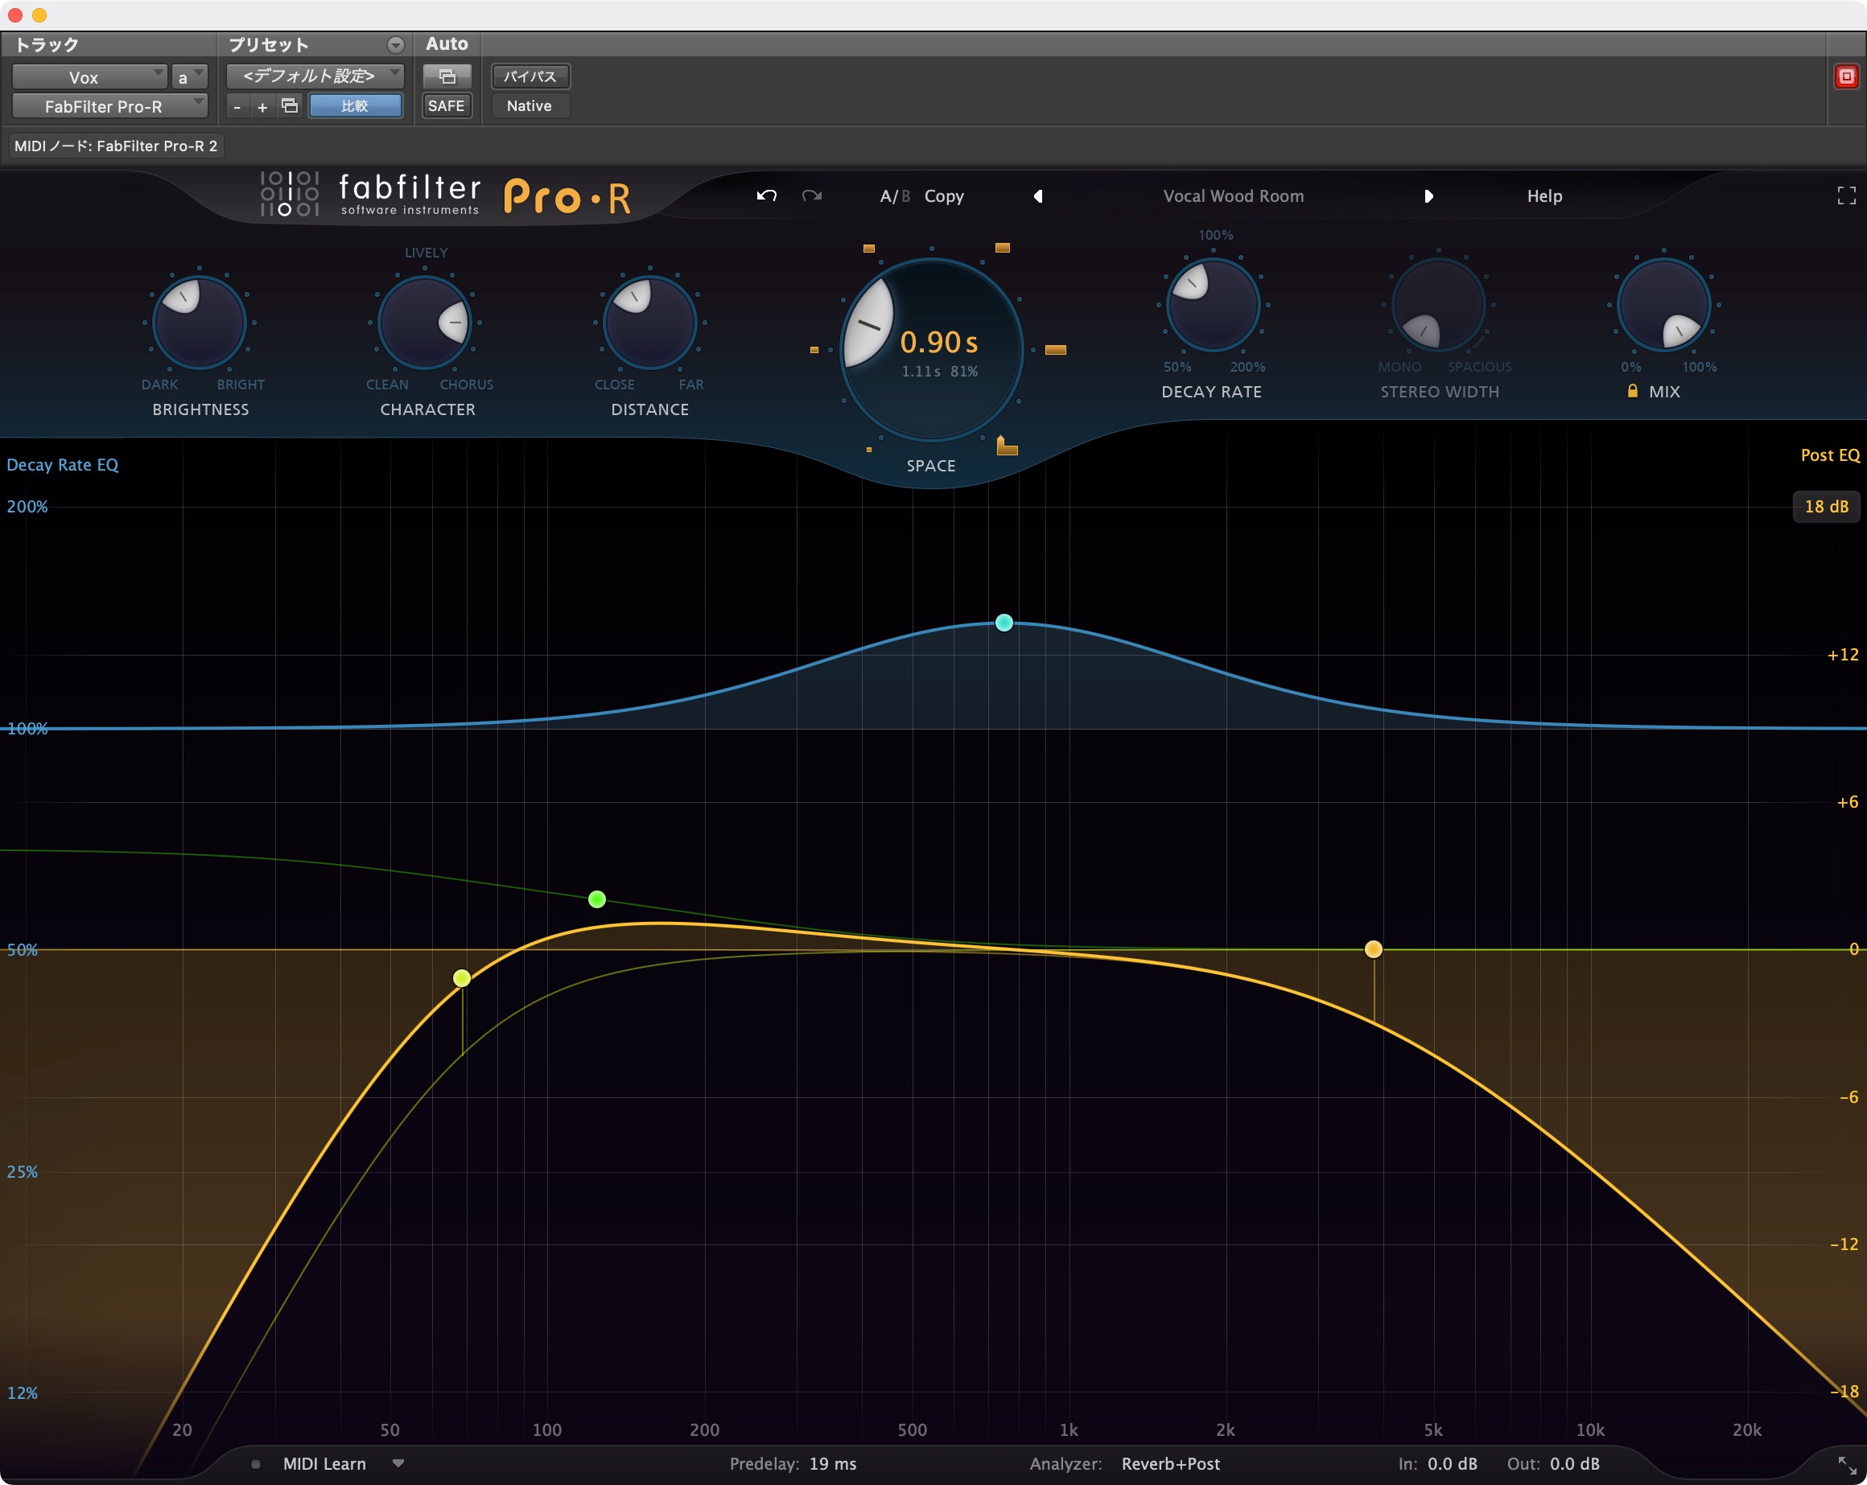Click the preset copy settings icon
This screenshot has height=1485, width=1867.
click(290, 105)
